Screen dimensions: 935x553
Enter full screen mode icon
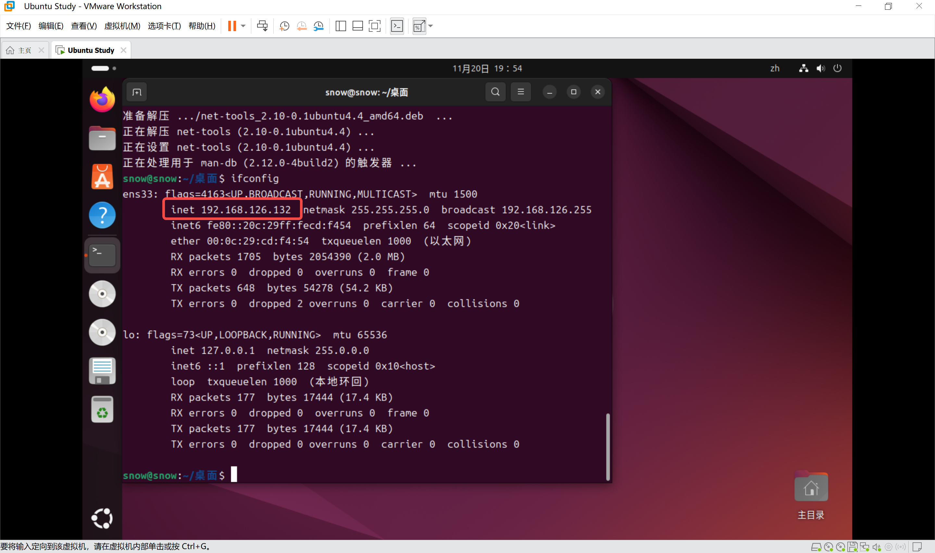coord(375,26)
